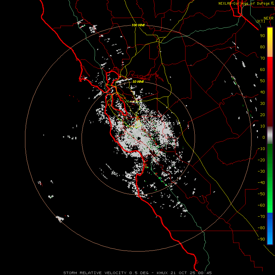This screenshot has height=275, width=275.
Task: Click the NEXLAB-College of DuPage header text
Action: pyautogui.click(x=246, y=3)
